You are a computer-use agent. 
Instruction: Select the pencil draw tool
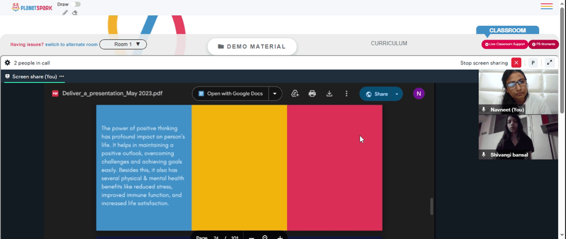click(65, 12)
